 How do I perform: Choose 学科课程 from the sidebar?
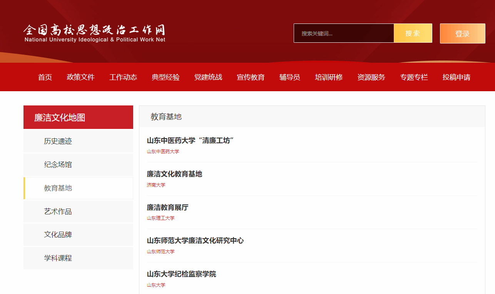pyautogui.click(x=58, y=258)
